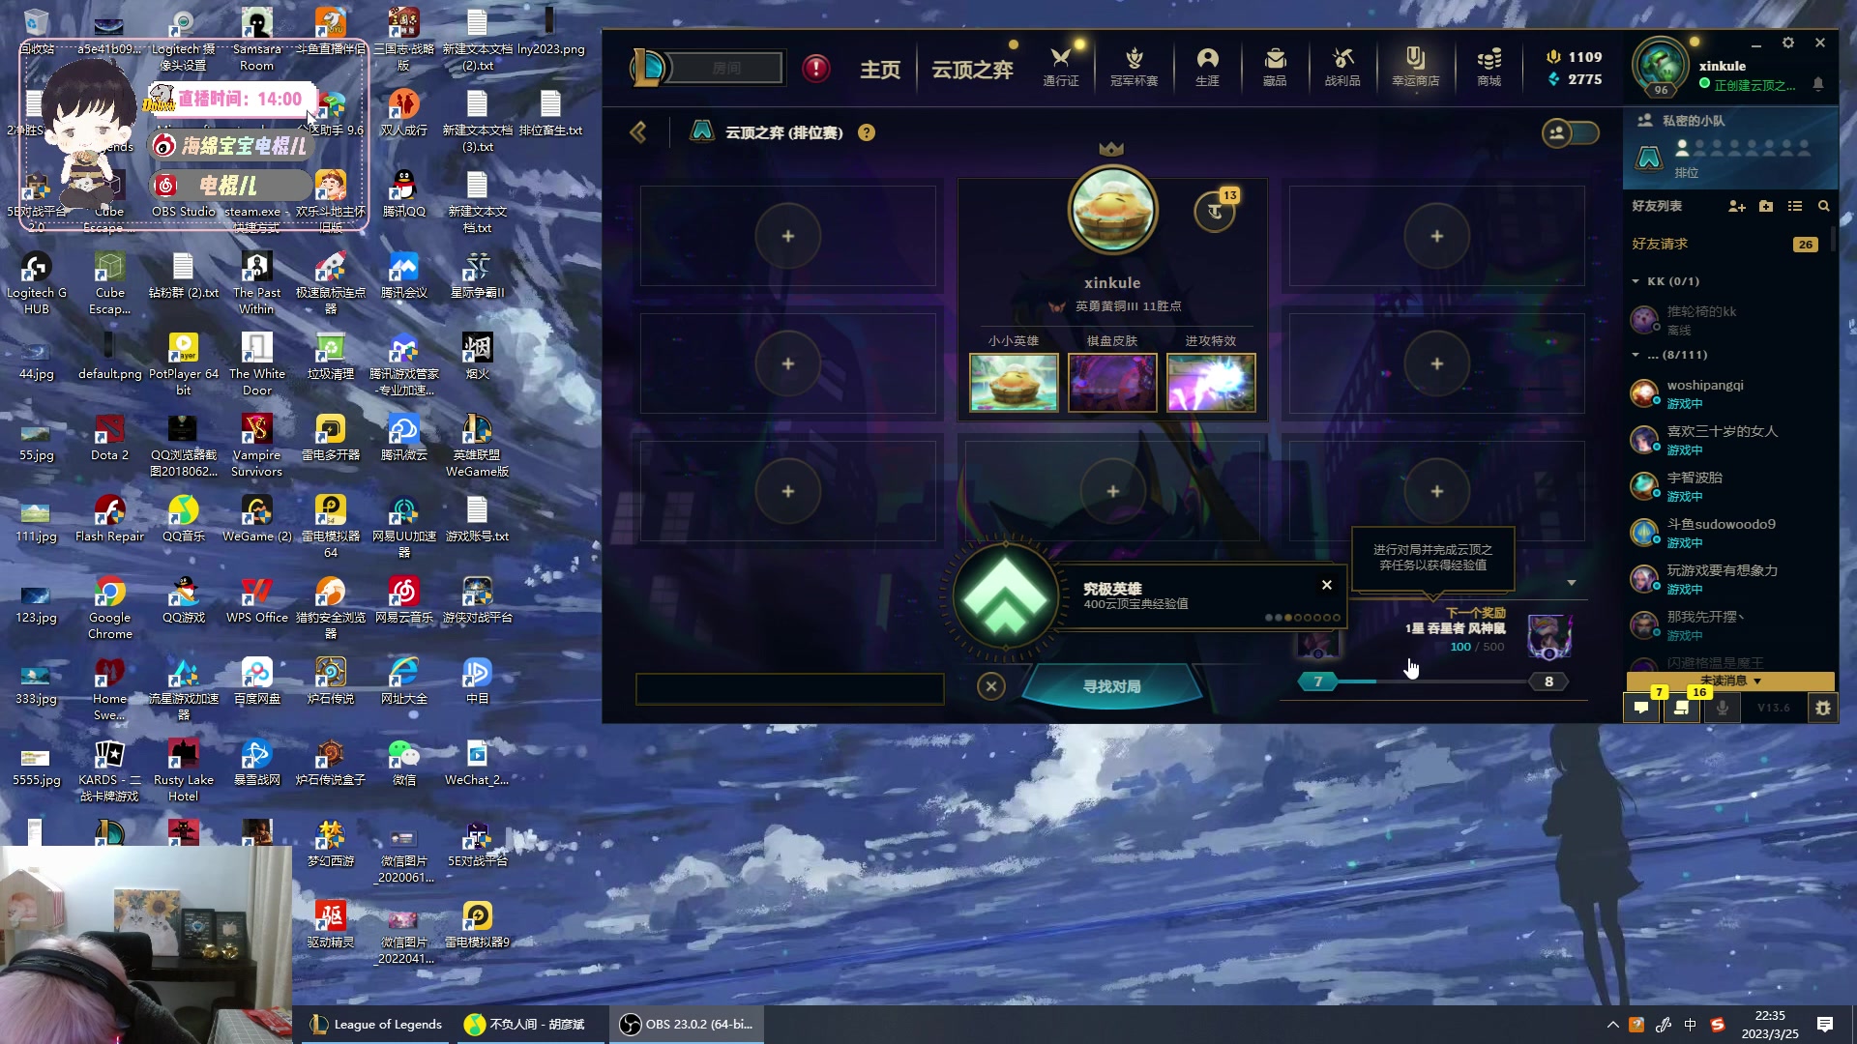Image resolution: width=1857 pixels, height=1044 pixels.
Task: Collapse the (8/111) friend group
Action: (1636, 355)
